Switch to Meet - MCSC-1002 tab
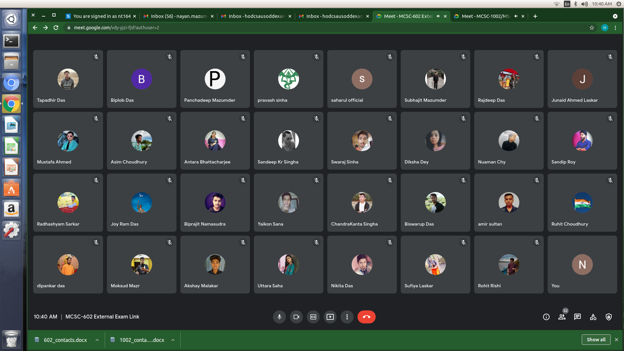624x351 pixels. pos(485,16)
